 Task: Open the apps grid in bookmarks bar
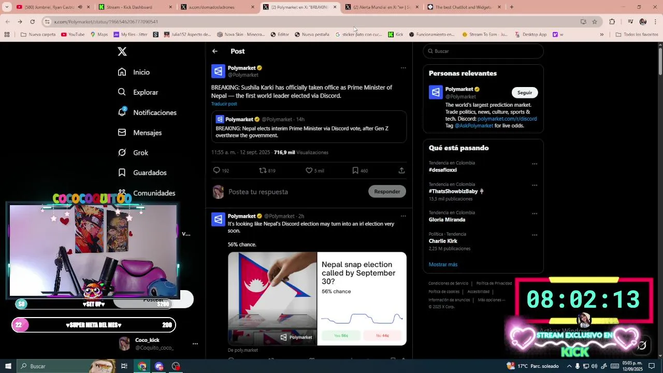pyautogui.click(x=7, y=35)
